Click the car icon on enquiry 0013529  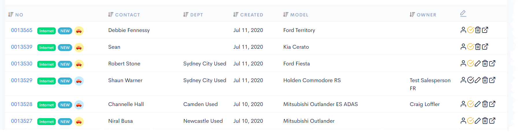tap(79, 81)
